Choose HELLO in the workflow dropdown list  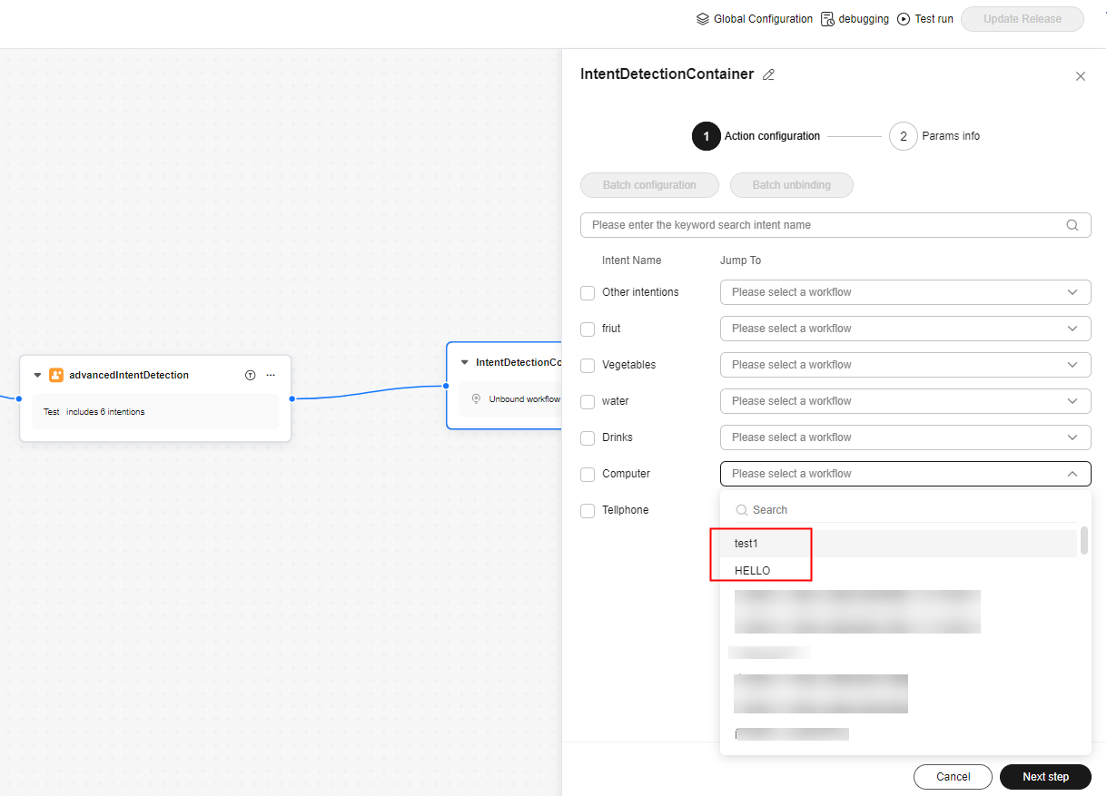[752, 571]
